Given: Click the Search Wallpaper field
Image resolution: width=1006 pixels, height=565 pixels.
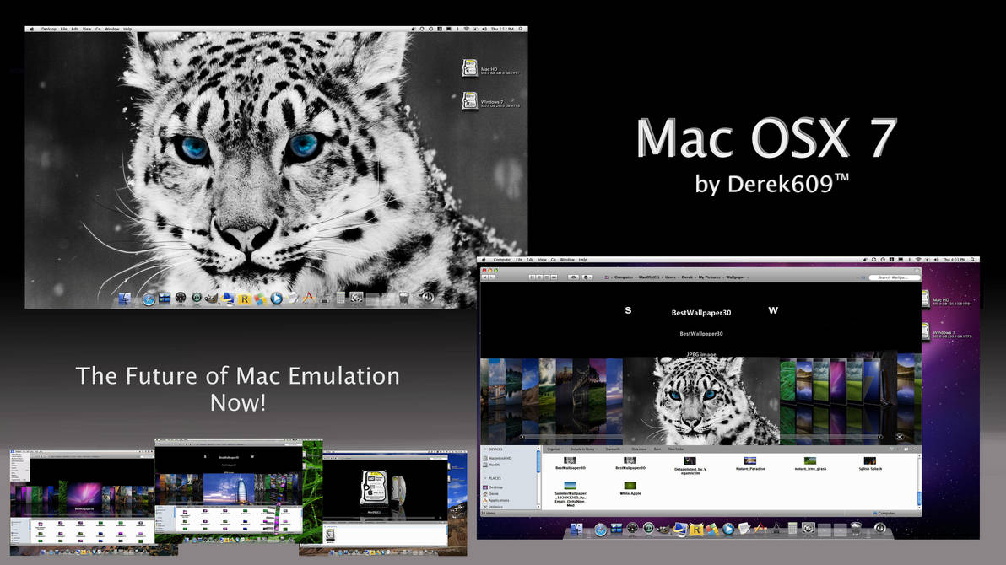Looking at the screenshot, I should [893, 277].
